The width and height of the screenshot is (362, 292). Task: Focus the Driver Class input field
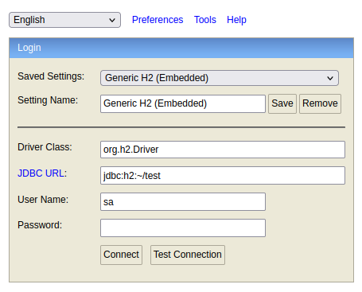(x=223, y=150)
